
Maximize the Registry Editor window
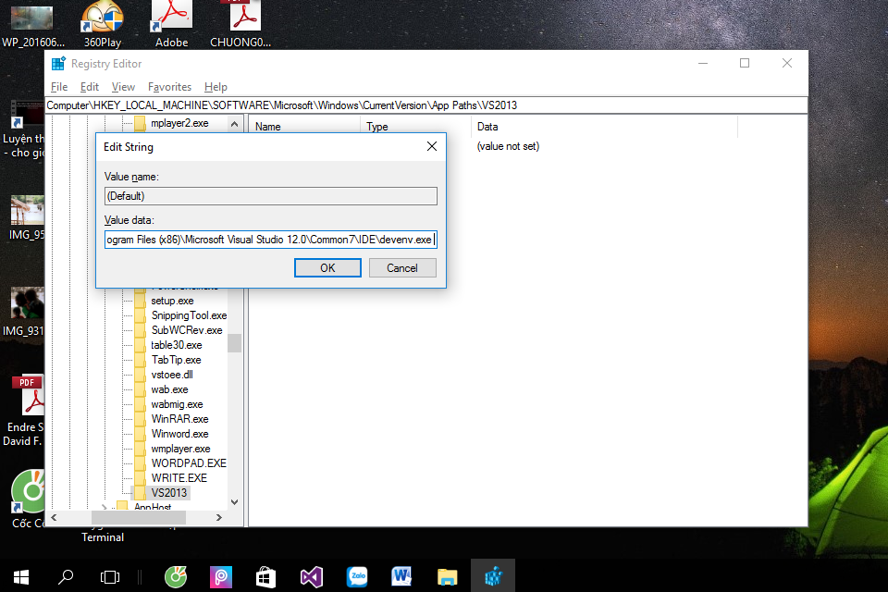coord(745,63)
